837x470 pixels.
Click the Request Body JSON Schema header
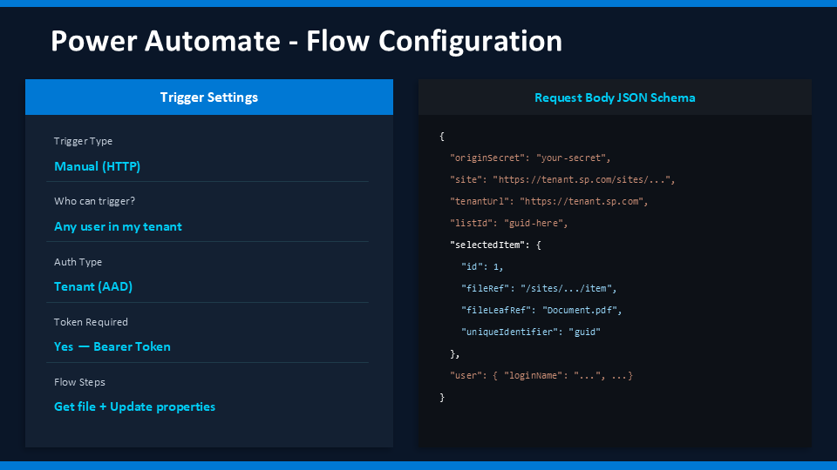[615, 97]
